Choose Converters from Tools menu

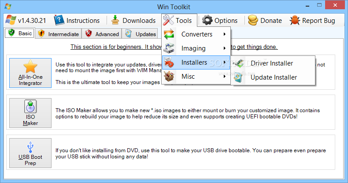point(196,34)
